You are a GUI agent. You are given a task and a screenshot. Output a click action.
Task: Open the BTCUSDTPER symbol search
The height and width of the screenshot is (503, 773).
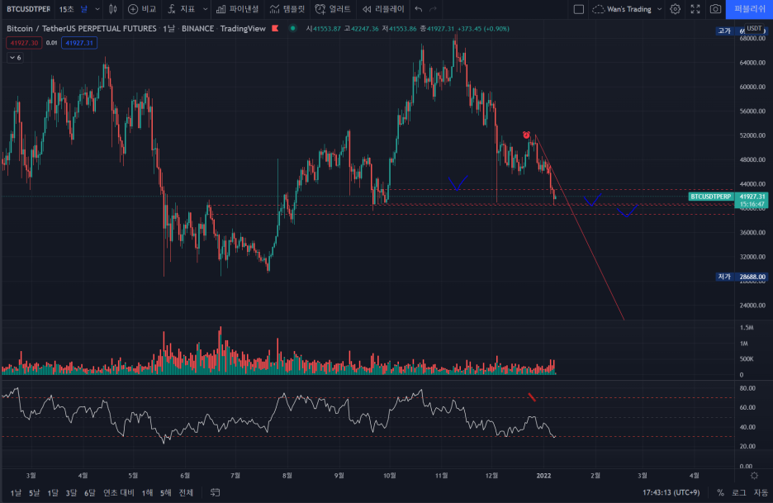coord(28,9)
